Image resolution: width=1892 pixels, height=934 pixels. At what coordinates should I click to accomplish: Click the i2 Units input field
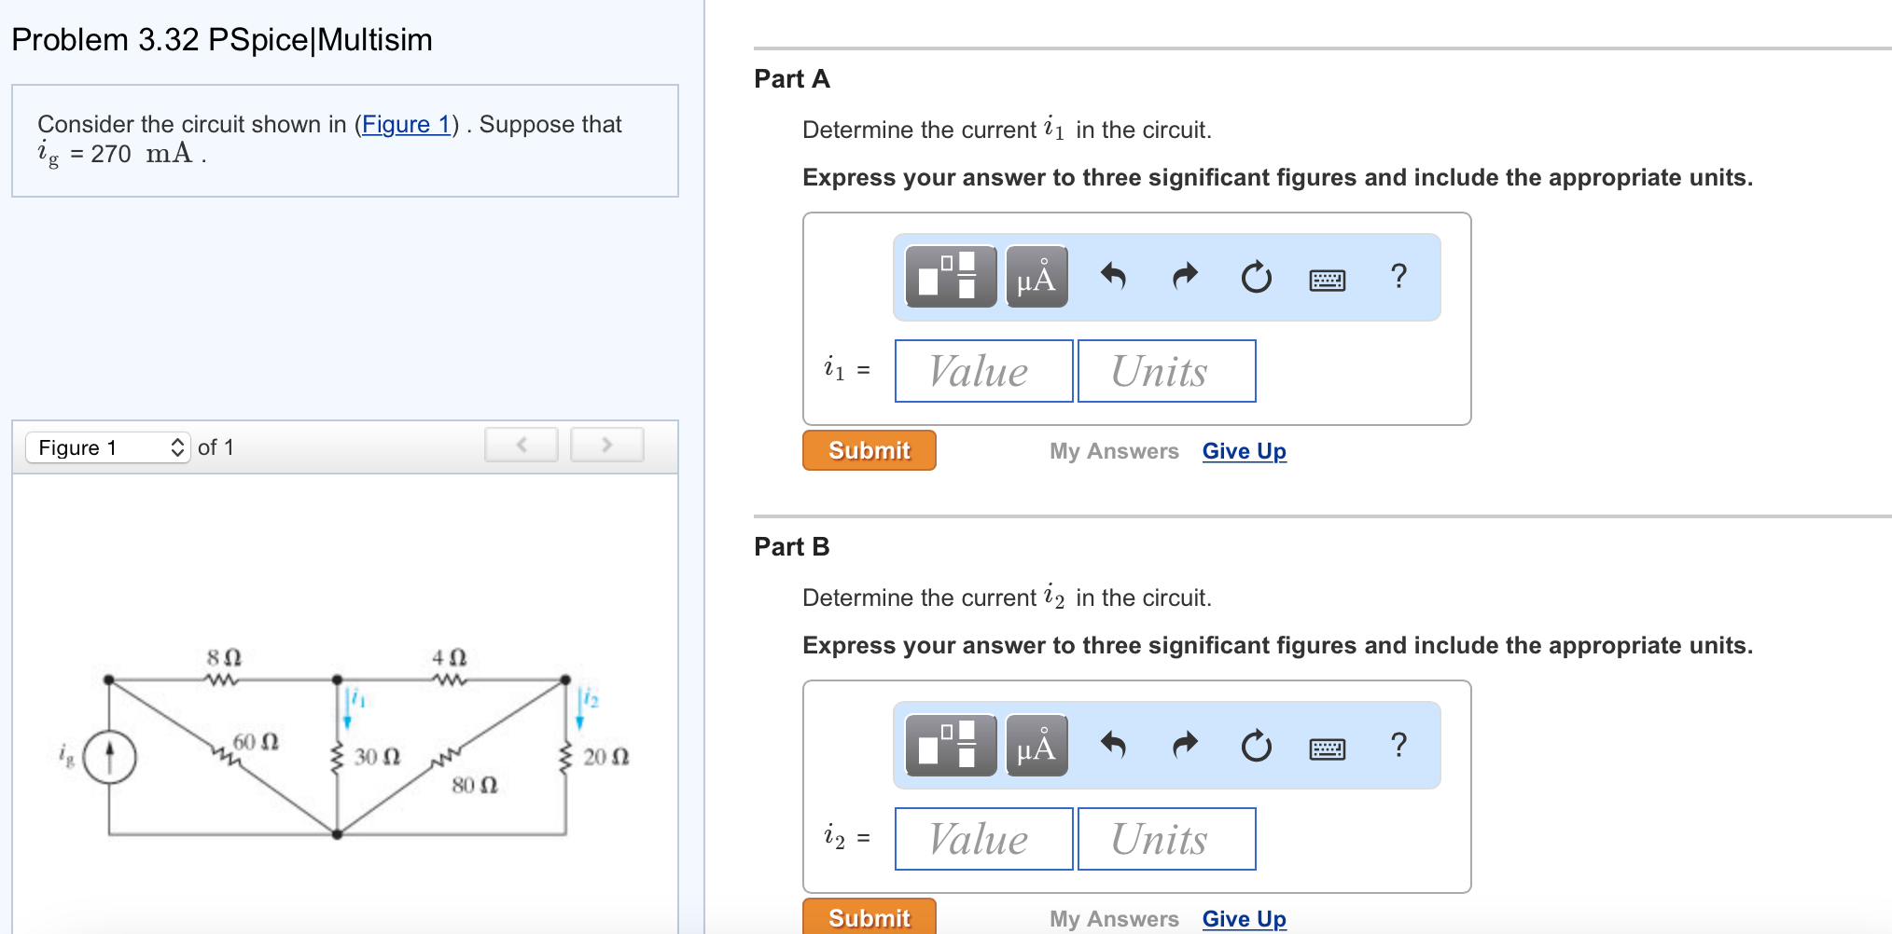[x=1166, y=839]
